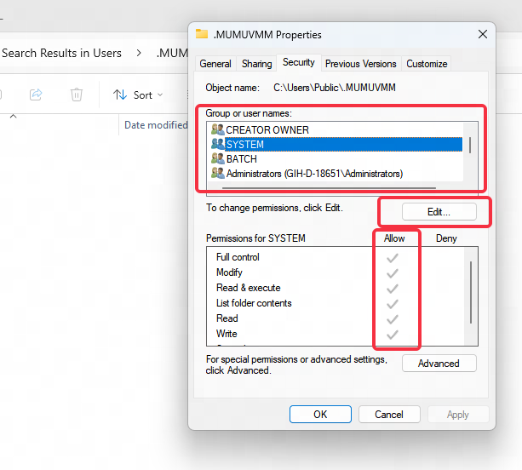Image resolution: width=522 pixels, height=470 pixels.
Task: Click the Share icon in Explorer toolbar
Action: pyautogui.click(x=37, y=95)
